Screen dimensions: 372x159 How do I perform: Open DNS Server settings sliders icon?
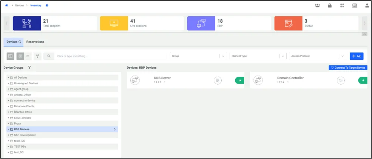[x=218, y=80]
